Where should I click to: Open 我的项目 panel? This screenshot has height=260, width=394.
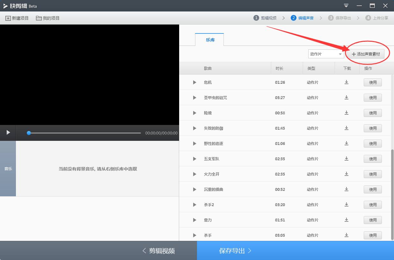47,18
